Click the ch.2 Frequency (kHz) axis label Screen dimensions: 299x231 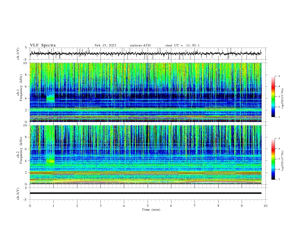[20, 150]
